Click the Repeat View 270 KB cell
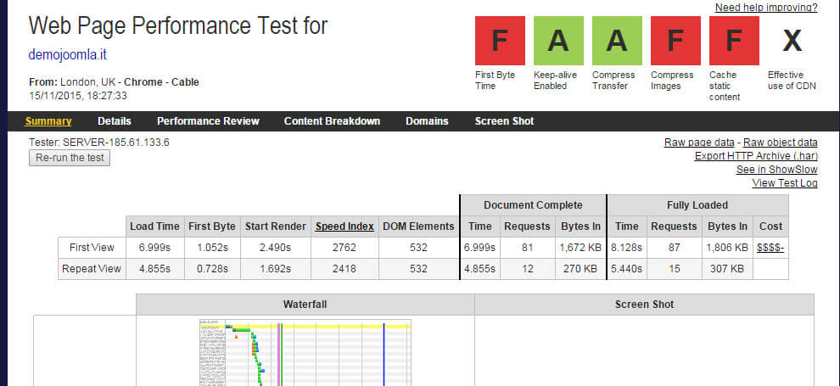This screenshot has width=840, height=386. 580,269
